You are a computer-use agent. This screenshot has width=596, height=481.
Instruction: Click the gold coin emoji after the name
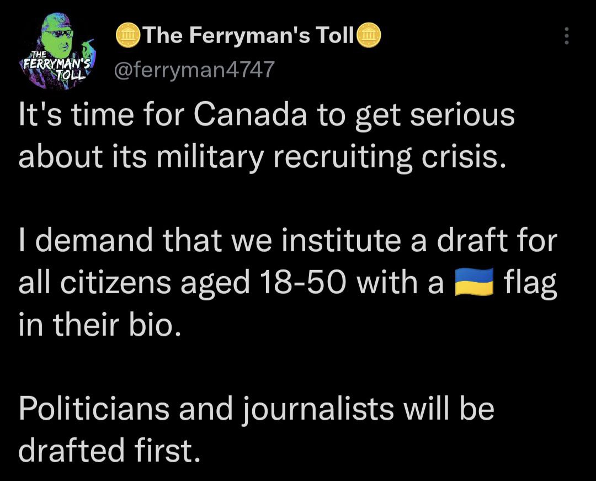(x=368, y=35)
